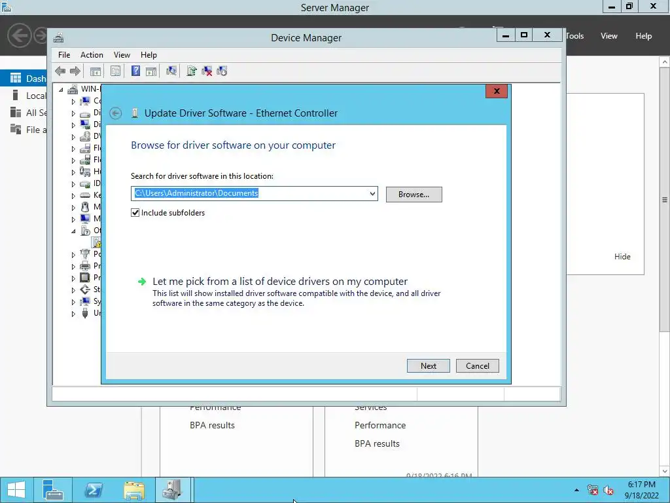This screenshot has width=670, height=503.
Task: Expand the DVD/CD-ROM drives node triangle
Action: (x=73, y=137)
